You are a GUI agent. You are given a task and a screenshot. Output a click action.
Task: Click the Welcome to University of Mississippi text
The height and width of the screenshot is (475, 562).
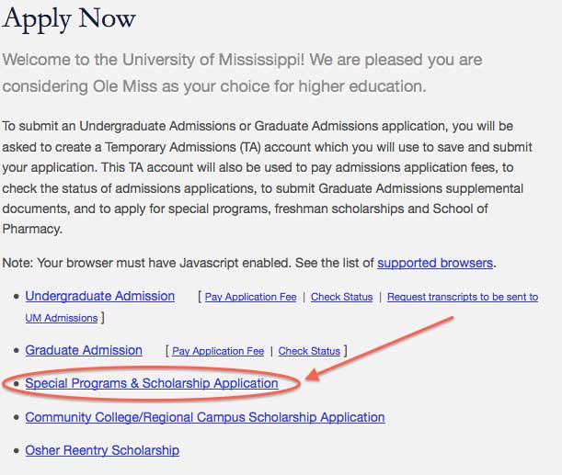(x=242, y=73)
